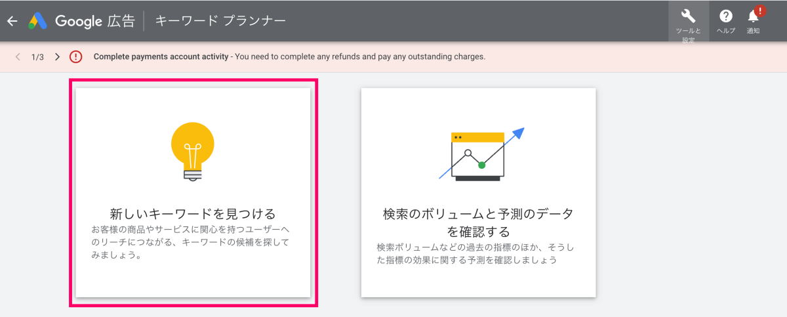Click the 1/3 alert counter
Viewport: 787px width, 317px height.
pyautogui.click(x=37, y=57)
